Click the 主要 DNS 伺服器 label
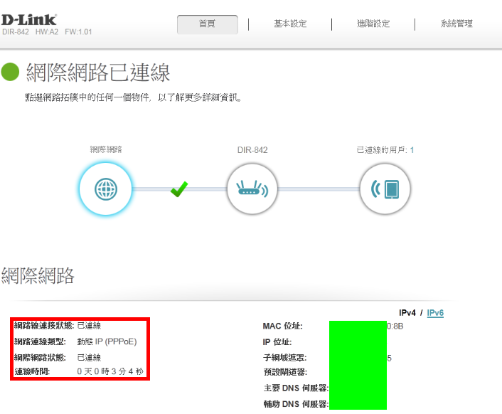The height and width of the screenshot is (414, 502). click(x=295, y=388)
